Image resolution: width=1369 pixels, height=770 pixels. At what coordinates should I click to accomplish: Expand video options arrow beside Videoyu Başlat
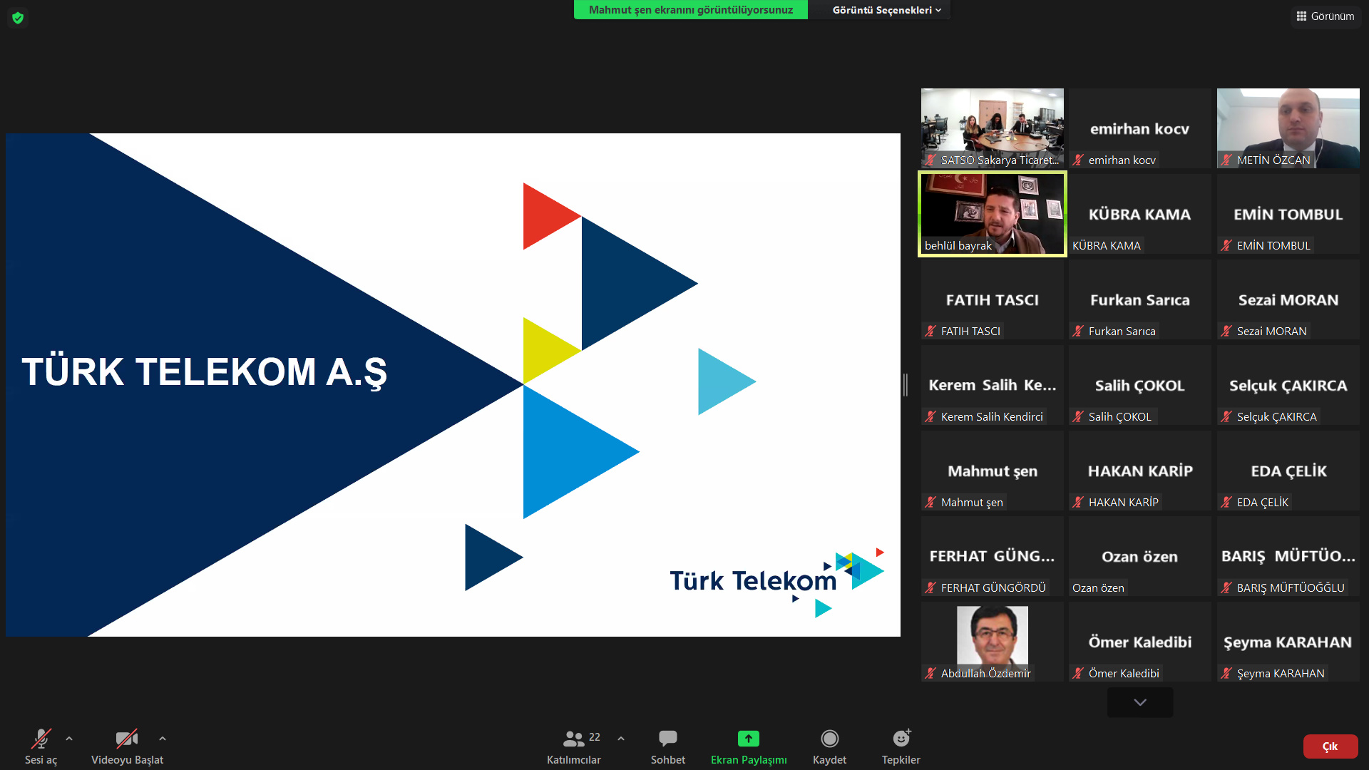click(163, 739)
